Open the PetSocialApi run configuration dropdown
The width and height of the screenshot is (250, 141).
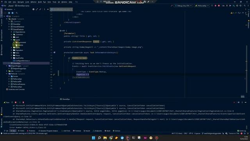pos(202,6)
